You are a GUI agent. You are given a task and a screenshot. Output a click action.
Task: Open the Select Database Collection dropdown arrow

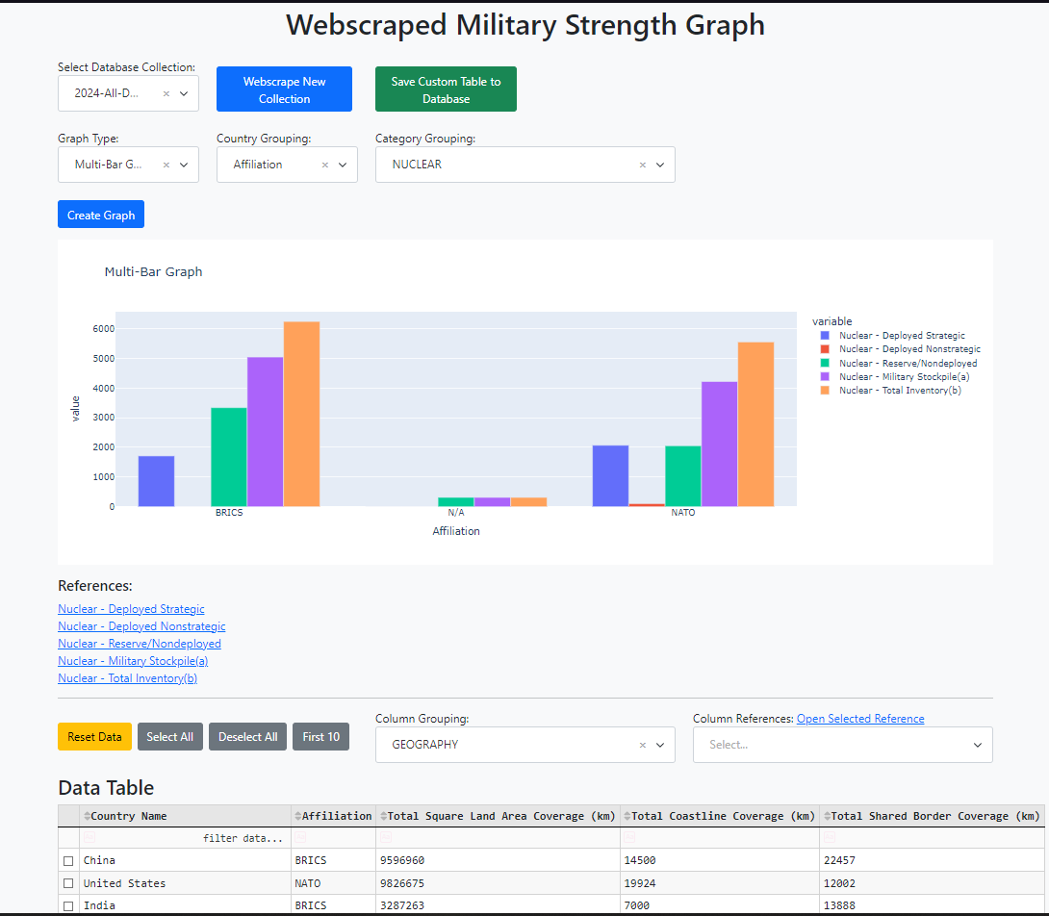tap(184, 93)
